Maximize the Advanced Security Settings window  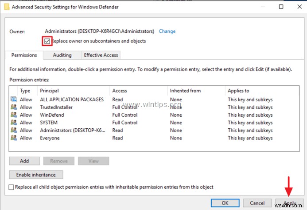(x=281, y=7)
